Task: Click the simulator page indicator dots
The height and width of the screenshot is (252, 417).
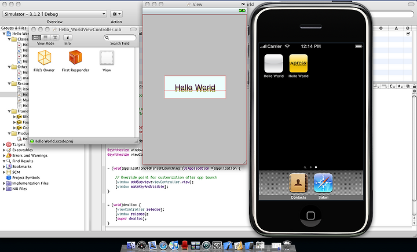Action: [310, 167]
